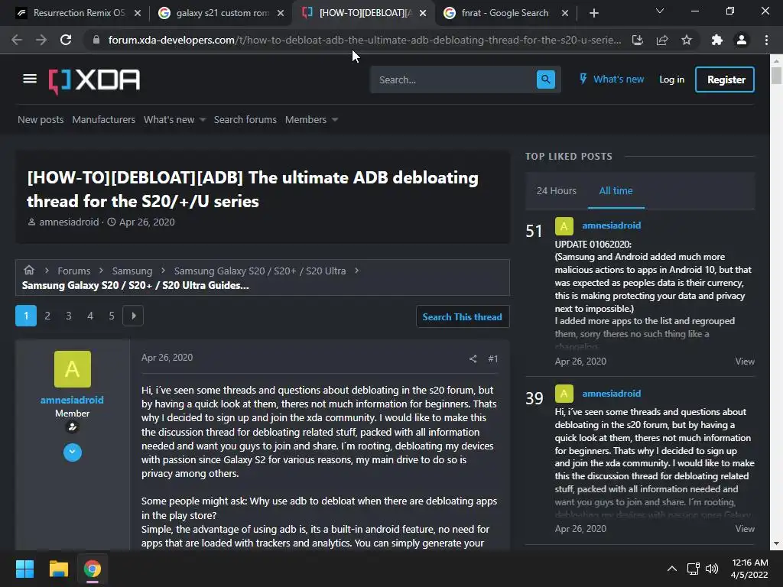This screenshot has height=587, width=783.
Task: Click Samsung Galaxy S20 / S20+ / S20 Ultra breadcrumb
Action: pos(260,271)
